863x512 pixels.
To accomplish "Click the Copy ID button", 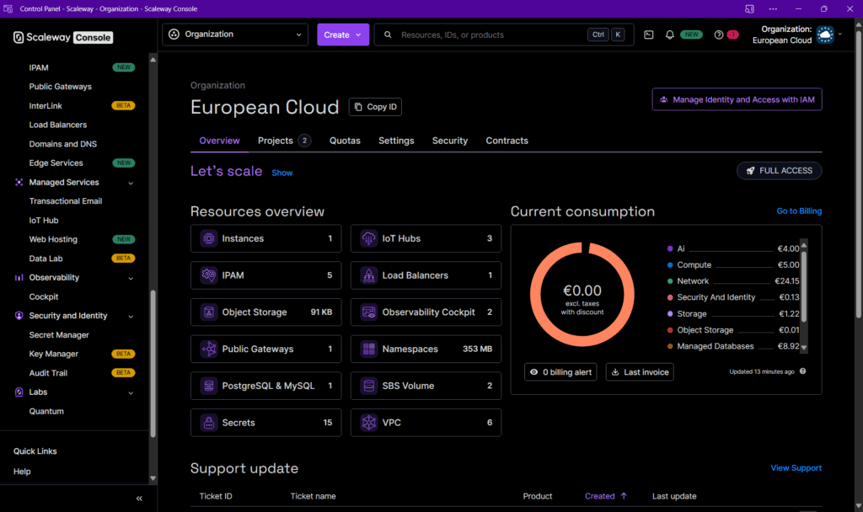I will [x=375, y=107].
